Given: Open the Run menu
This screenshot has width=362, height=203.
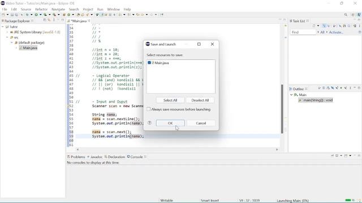Looking at the screenshot, I should [x=100, y=9].
